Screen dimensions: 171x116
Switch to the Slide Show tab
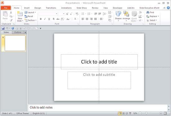point(82,8)
